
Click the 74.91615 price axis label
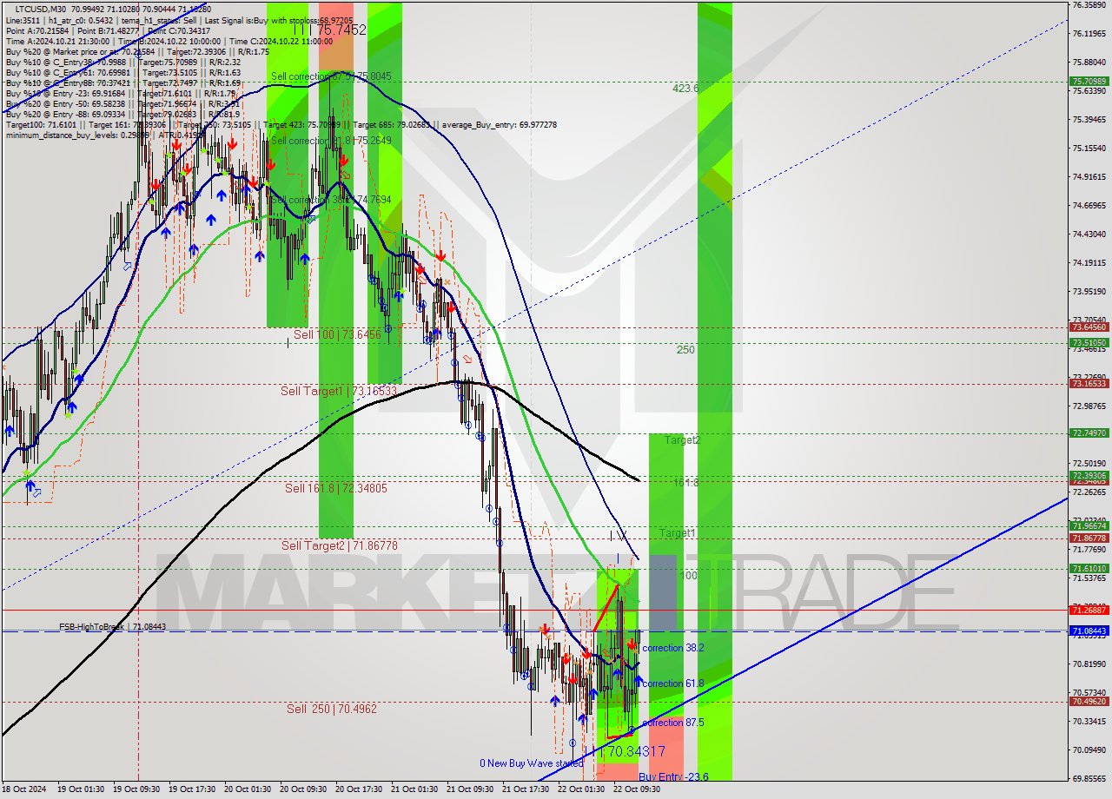click(x=1089, y=177)
